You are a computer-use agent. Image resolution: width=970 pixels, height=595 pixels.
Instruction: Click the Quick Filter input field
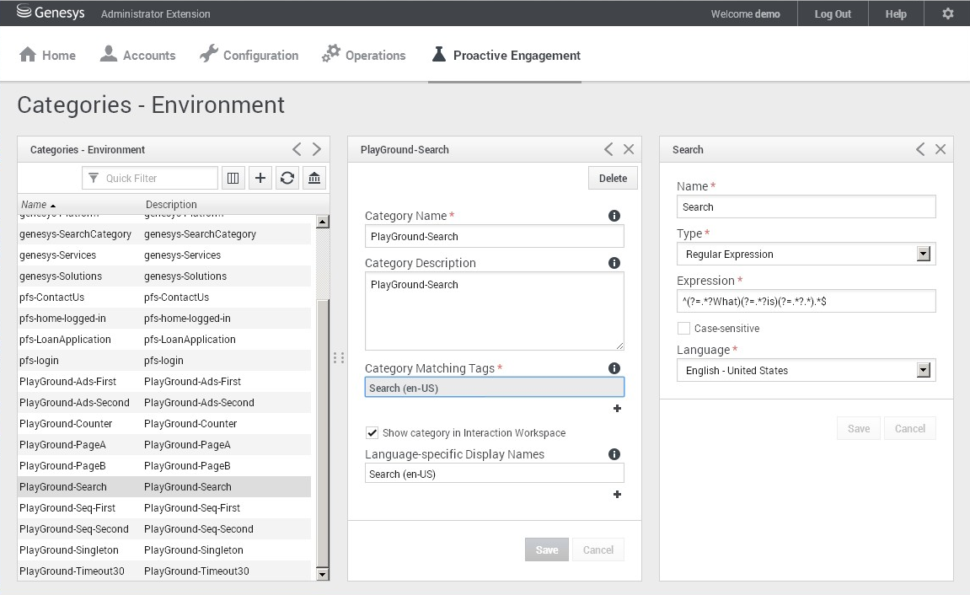click(x=158, y=178)
